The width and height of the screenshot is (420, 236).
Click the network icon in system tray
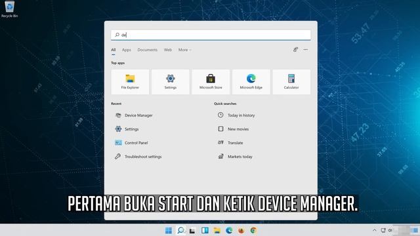pyautogui.click(x=383, y=230)
